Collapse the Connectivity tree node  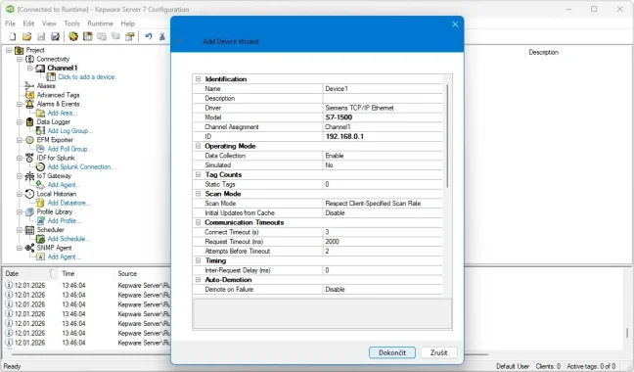(x=20, y=59)
